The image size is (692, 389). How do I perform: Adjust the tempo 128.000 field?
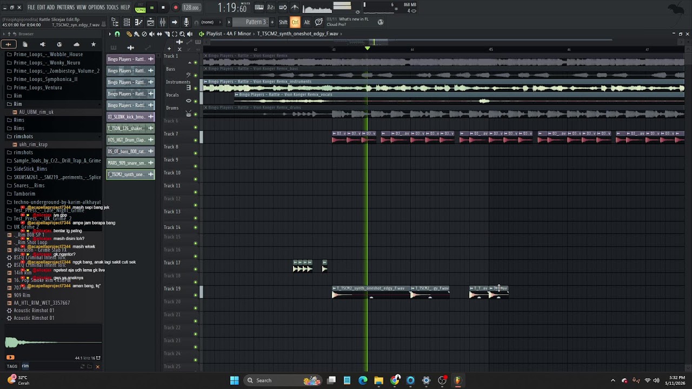[x=191, y=8]
